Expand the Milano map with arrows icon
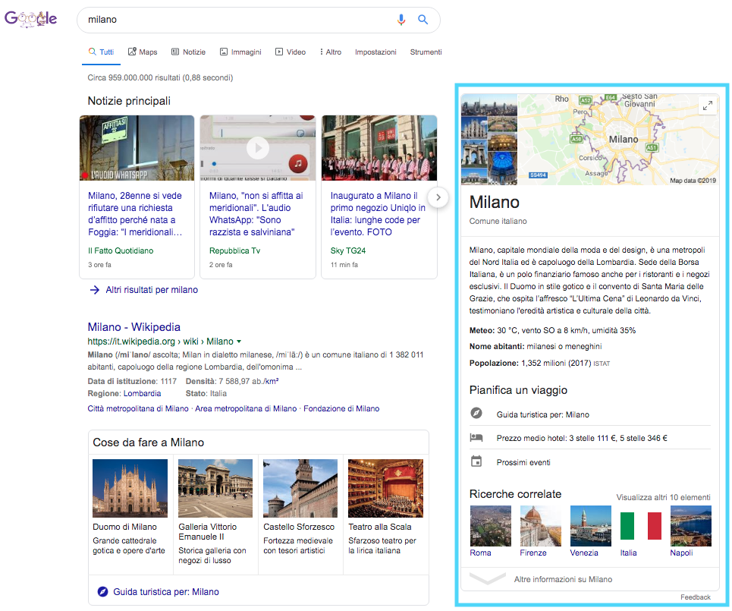 pyautogui.click(x=708, y=106)
